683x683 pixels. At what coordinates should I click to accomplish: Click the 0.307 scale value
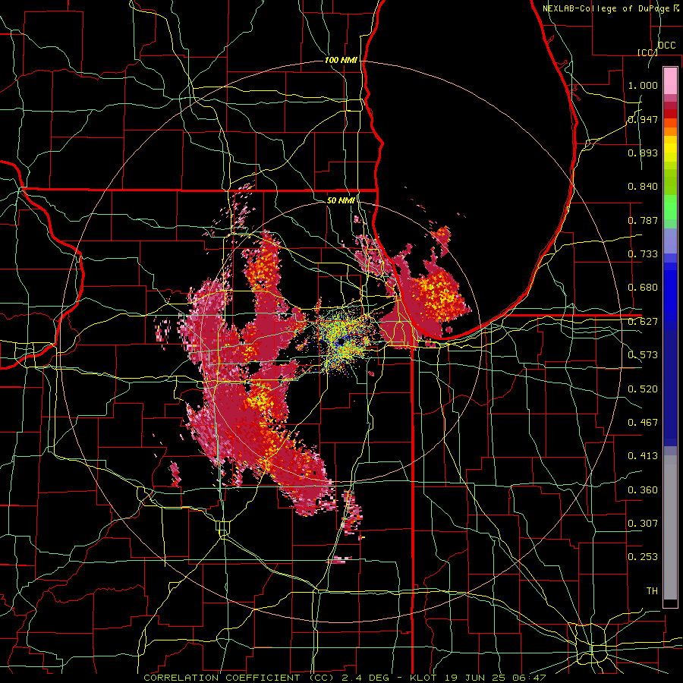click(643, 524)
